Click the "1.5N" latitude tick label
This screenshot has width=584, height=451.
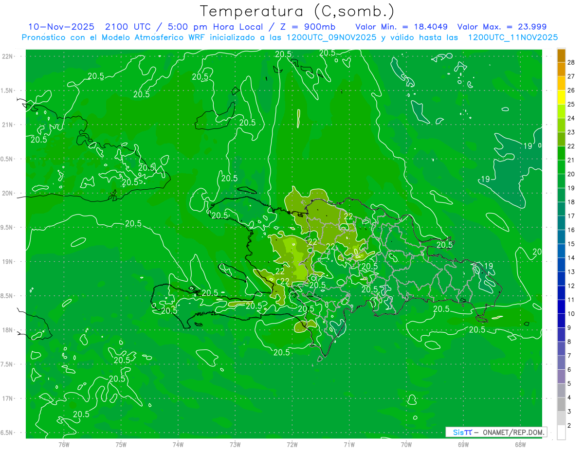click(x=8, y=90)
